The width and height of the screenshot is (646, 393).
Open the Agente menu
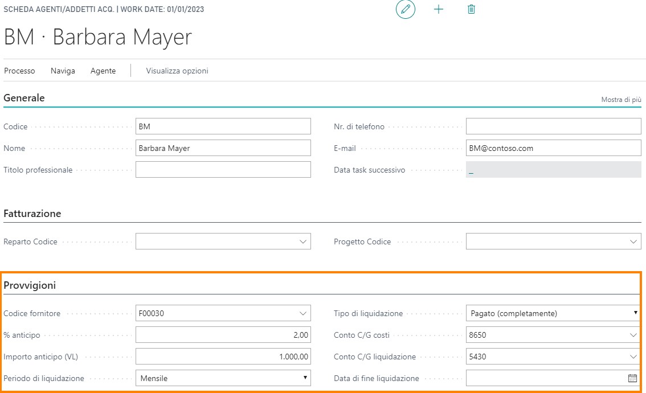[103, 71]
